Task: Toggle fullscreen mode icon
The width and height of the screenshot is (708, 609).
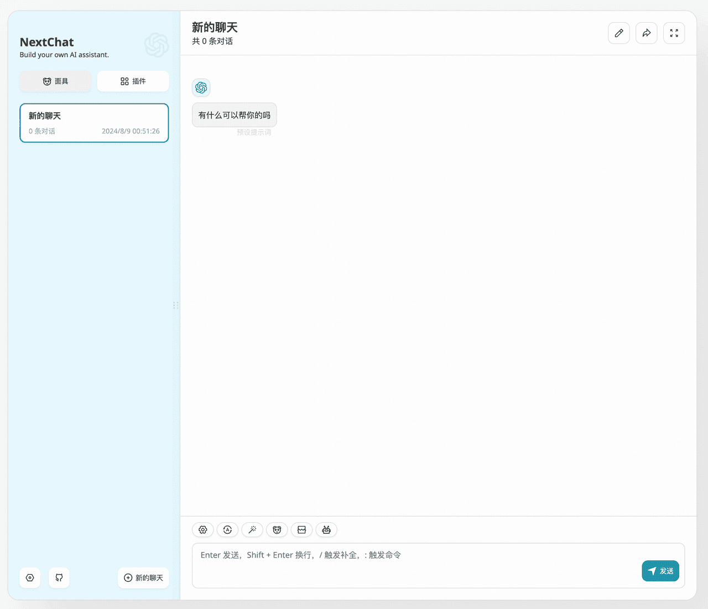Action: pyautogui.click(x=674, y=33)
